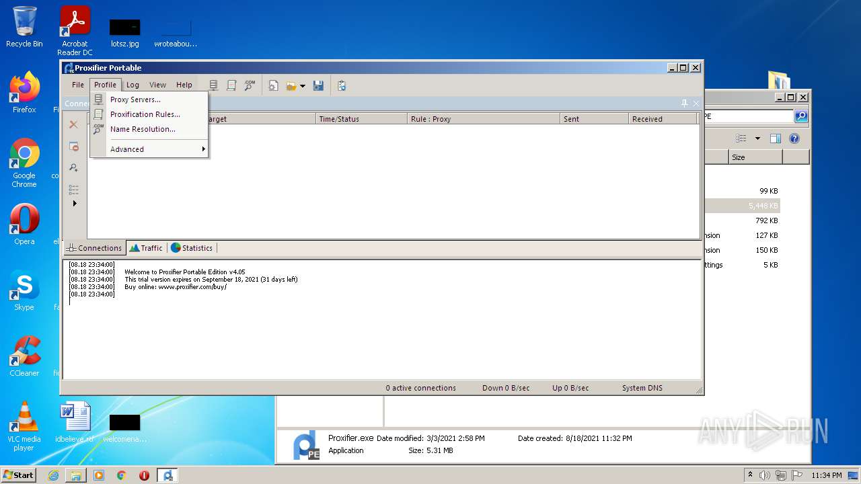Open the Opera desktop shortcut
The width and height of the screenshot is (861, 484).
click(x=24, y=225)
